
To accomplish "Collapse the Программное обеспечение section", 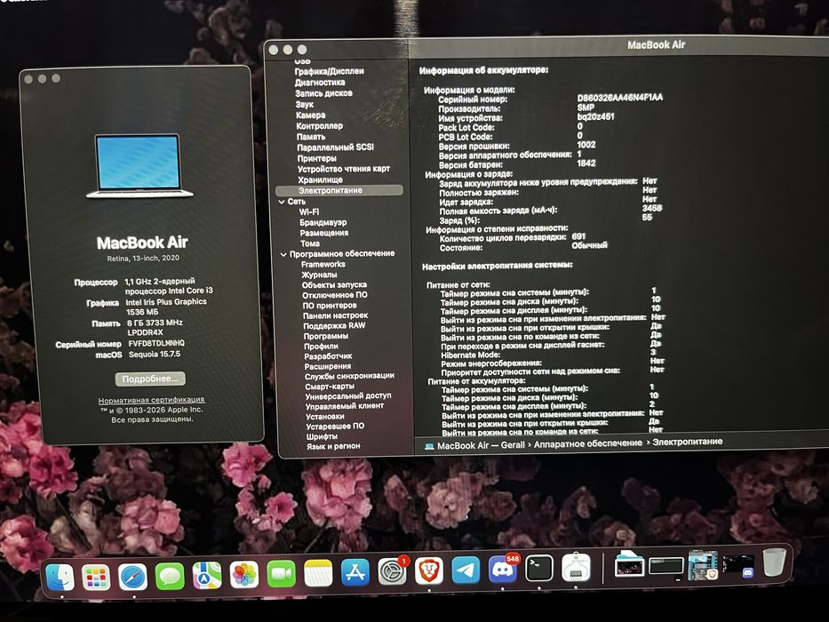I will point(283,254).
